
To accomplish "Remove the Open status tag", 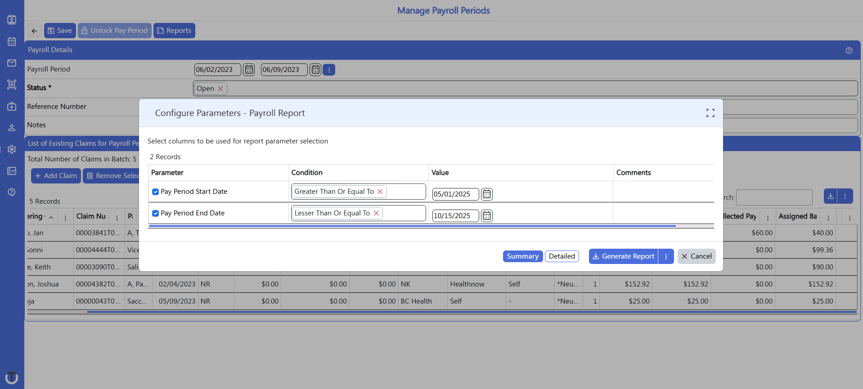I will [x=220, y=89].
